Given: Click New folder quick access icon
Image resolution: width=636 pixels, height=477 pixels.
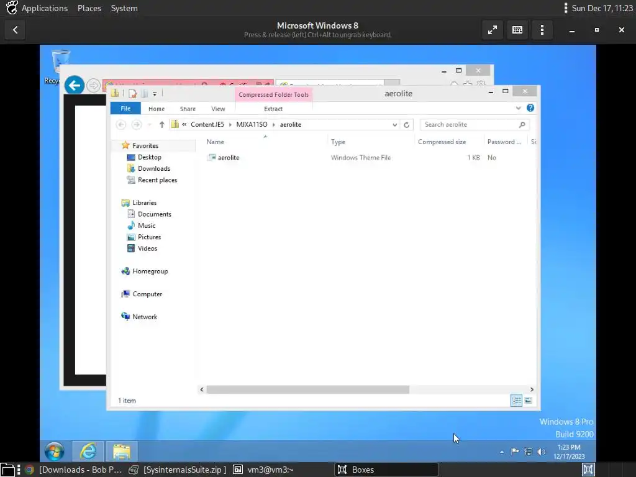Looking at the screenshot, I should [144, 94].
